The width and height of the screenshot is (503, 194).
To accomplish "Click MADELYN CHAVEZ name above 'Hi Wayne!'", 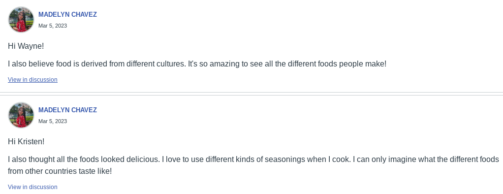I will pyautogui.click(x=68, y=14).
